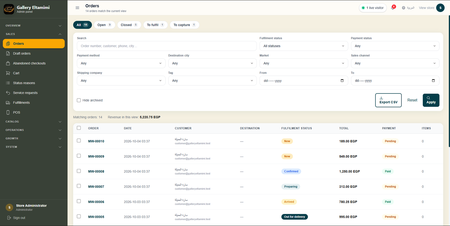Select order MW-00009 checkbox
The width and height of the screenshot is (450, 226).
(79, 156)
